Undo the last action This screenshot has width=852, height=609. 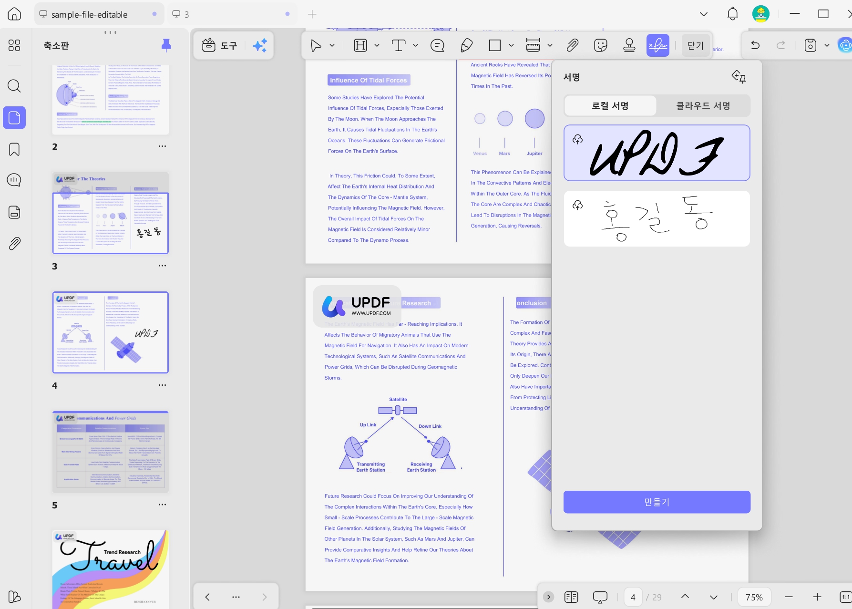point(755,45)
